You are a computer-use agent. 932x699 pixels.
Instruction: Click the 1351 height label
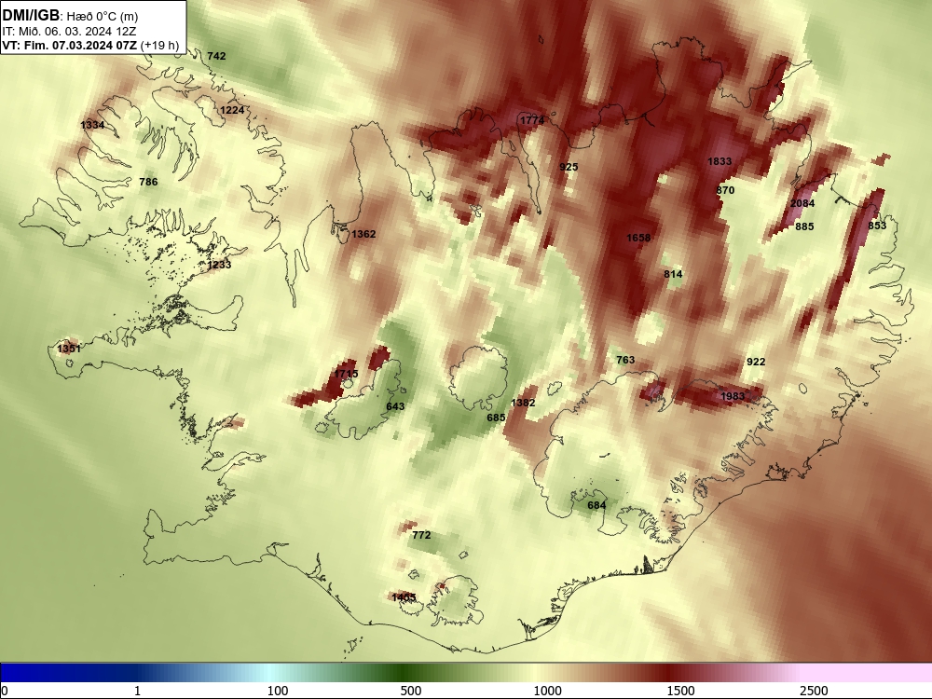click(x=69, y=349)
